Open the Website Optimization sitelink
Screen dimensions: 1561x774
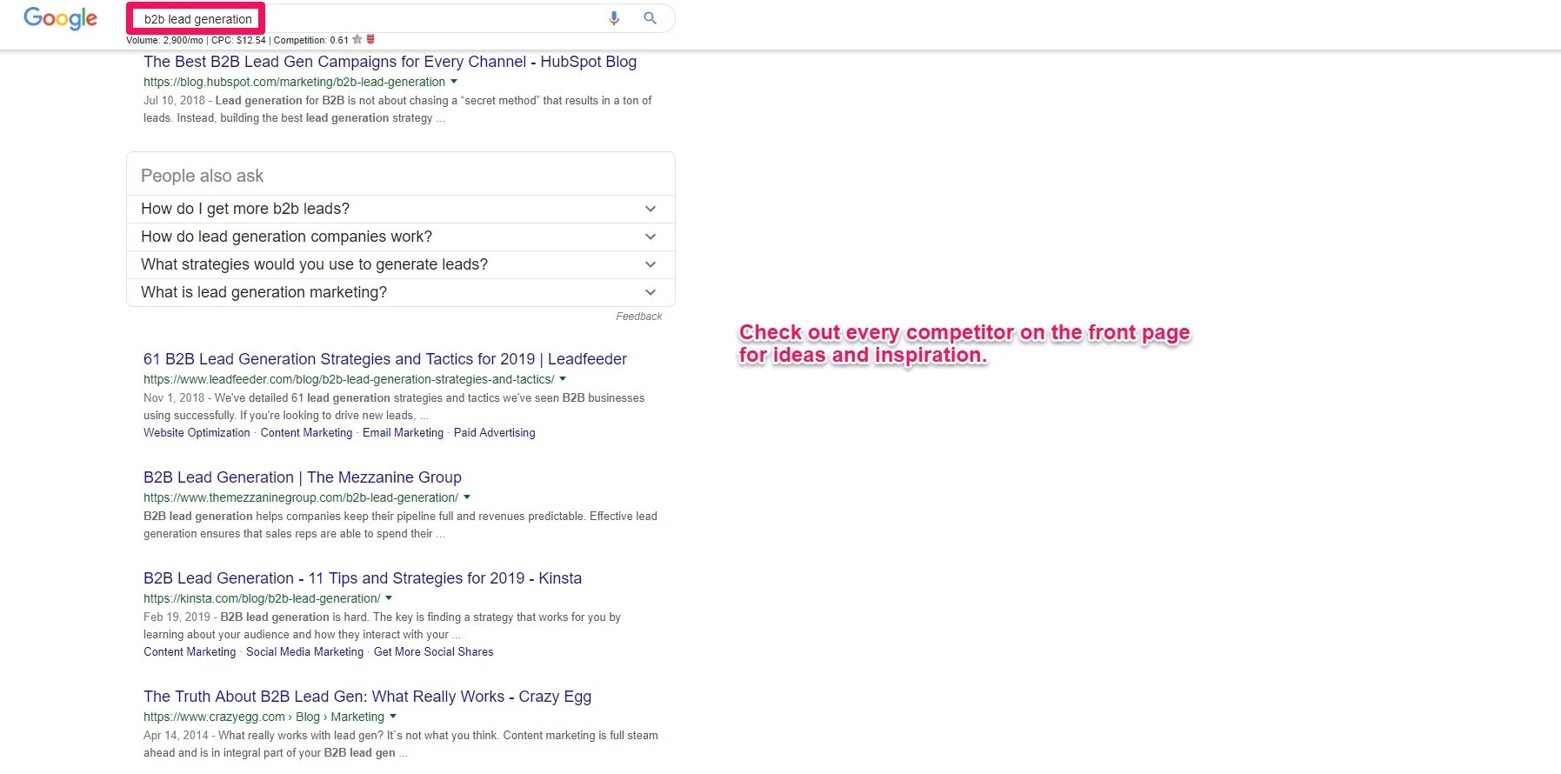[x=197, y=433]
